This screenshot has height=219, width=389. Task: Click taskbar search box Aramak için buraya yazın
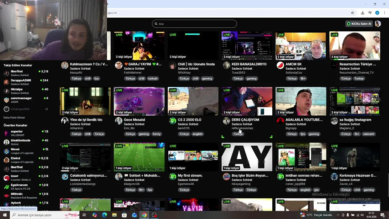click(x=44, y=215)
